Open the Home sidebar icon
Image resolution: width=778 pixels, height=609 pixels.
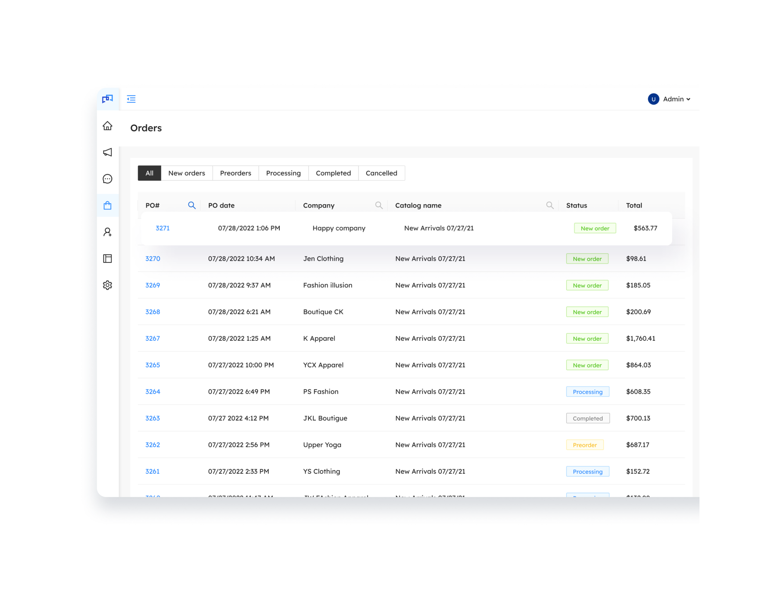click(107, 126)
